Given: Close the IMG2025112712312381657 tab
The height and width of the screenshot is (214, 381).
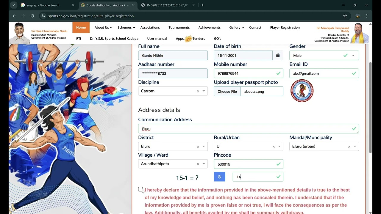Looking at the screenshot, I should [194, 5].
